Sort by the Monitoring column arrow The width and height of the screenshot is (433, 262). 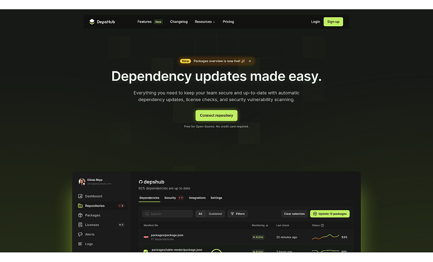coord(267,225)
